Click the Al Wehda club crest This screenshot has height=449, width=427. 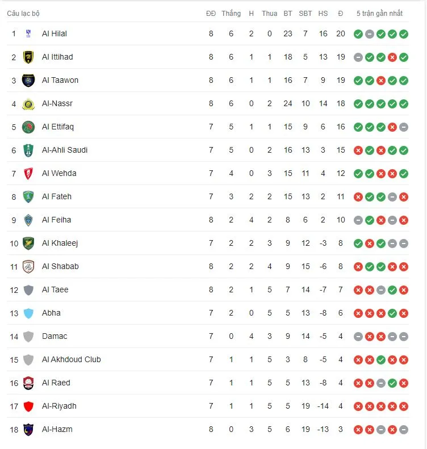[x=28, y=174]
